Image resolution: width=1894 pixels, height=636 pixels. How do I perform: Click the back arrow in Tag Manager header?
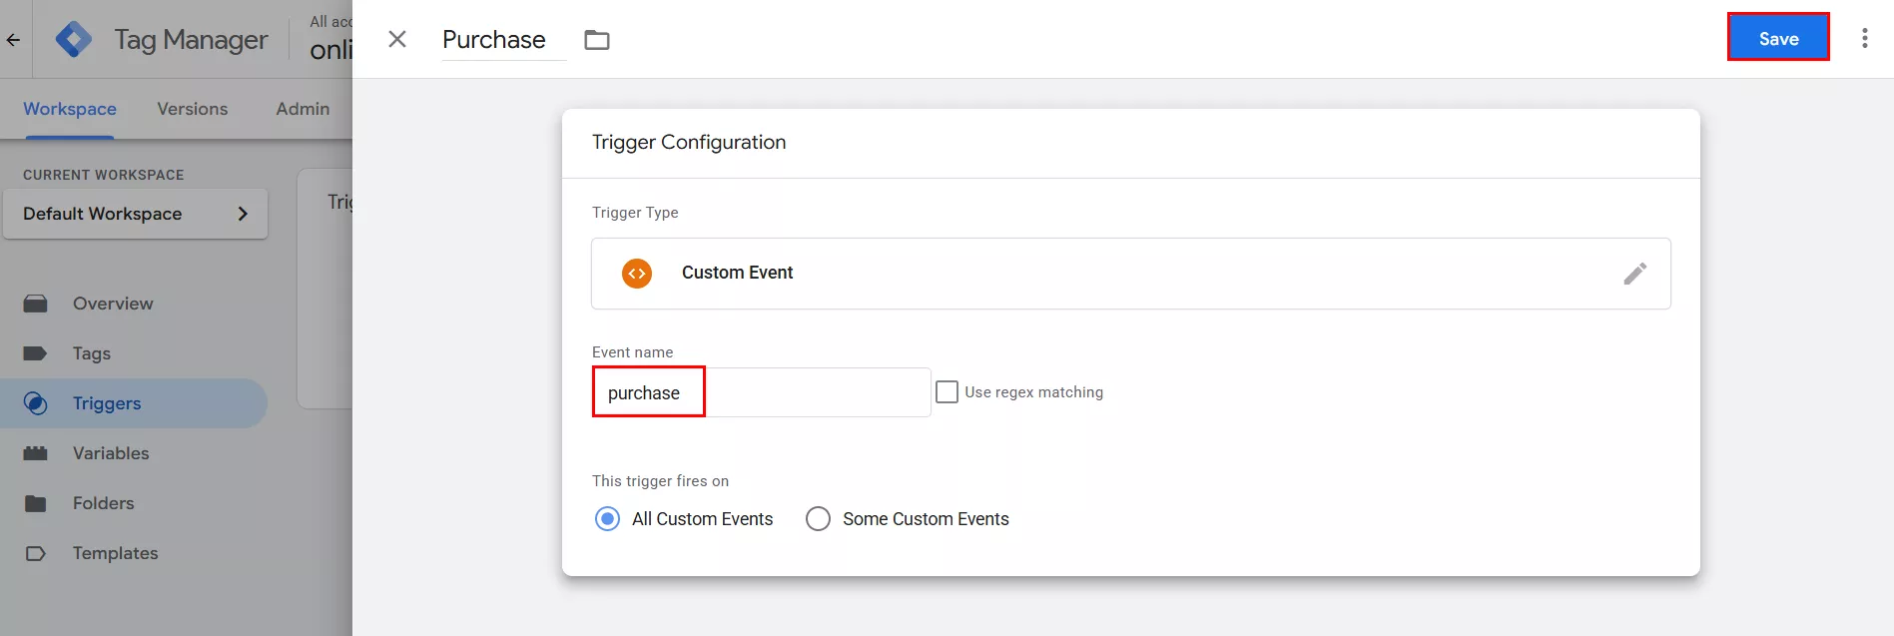pos(14,40)
